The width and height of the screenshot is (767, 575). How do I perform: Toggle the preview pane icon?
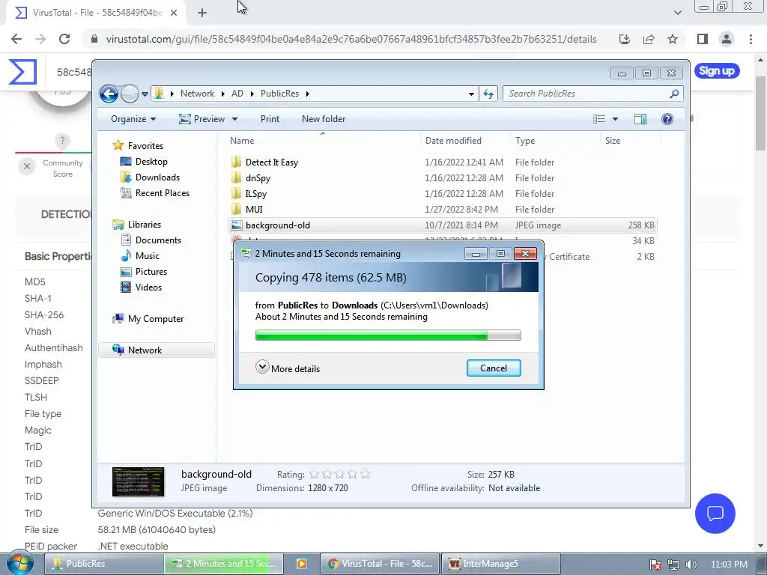point(640,119)
